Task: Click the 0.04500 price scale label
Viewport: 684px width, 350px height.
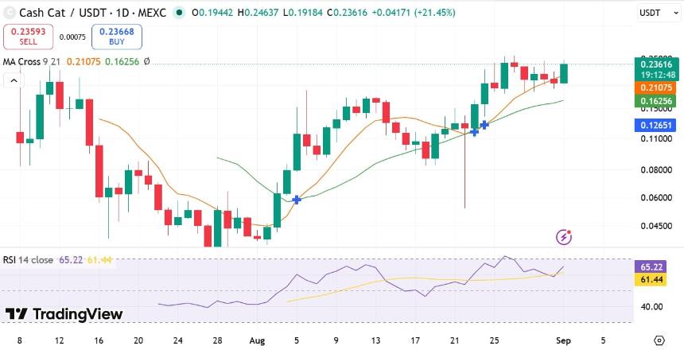Action: point(656,226)
